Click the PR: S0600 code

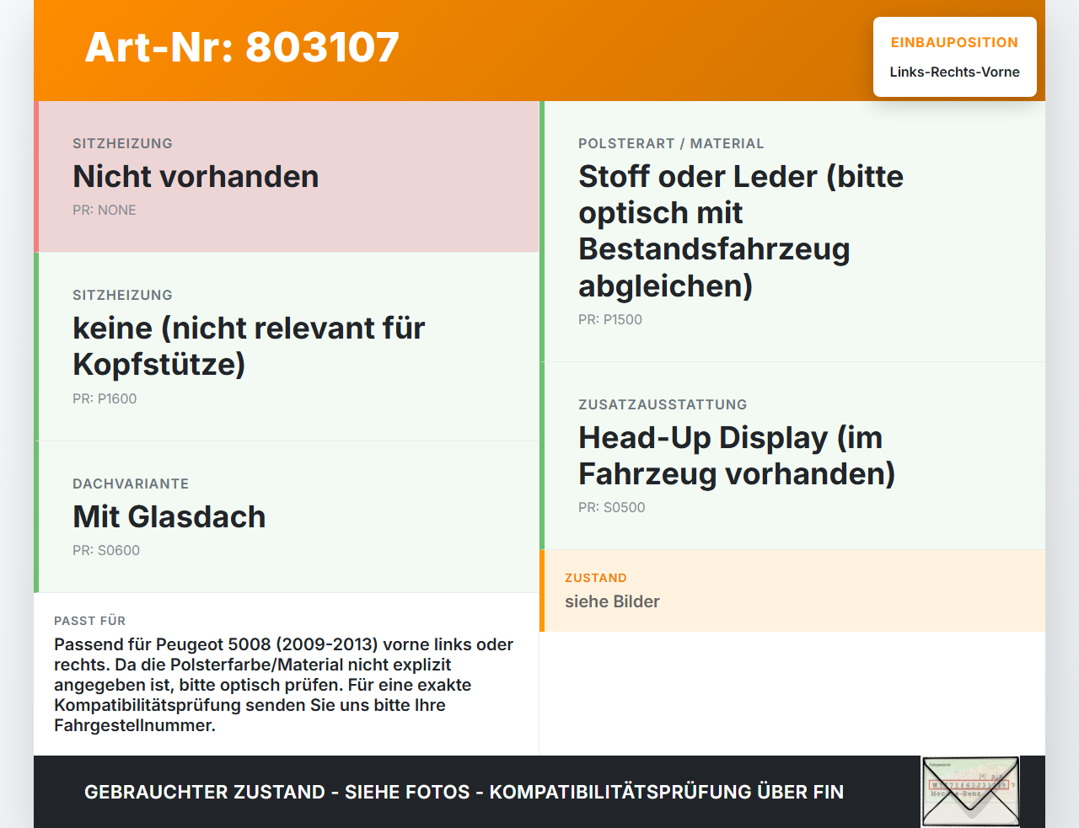[x=106, y=550]
